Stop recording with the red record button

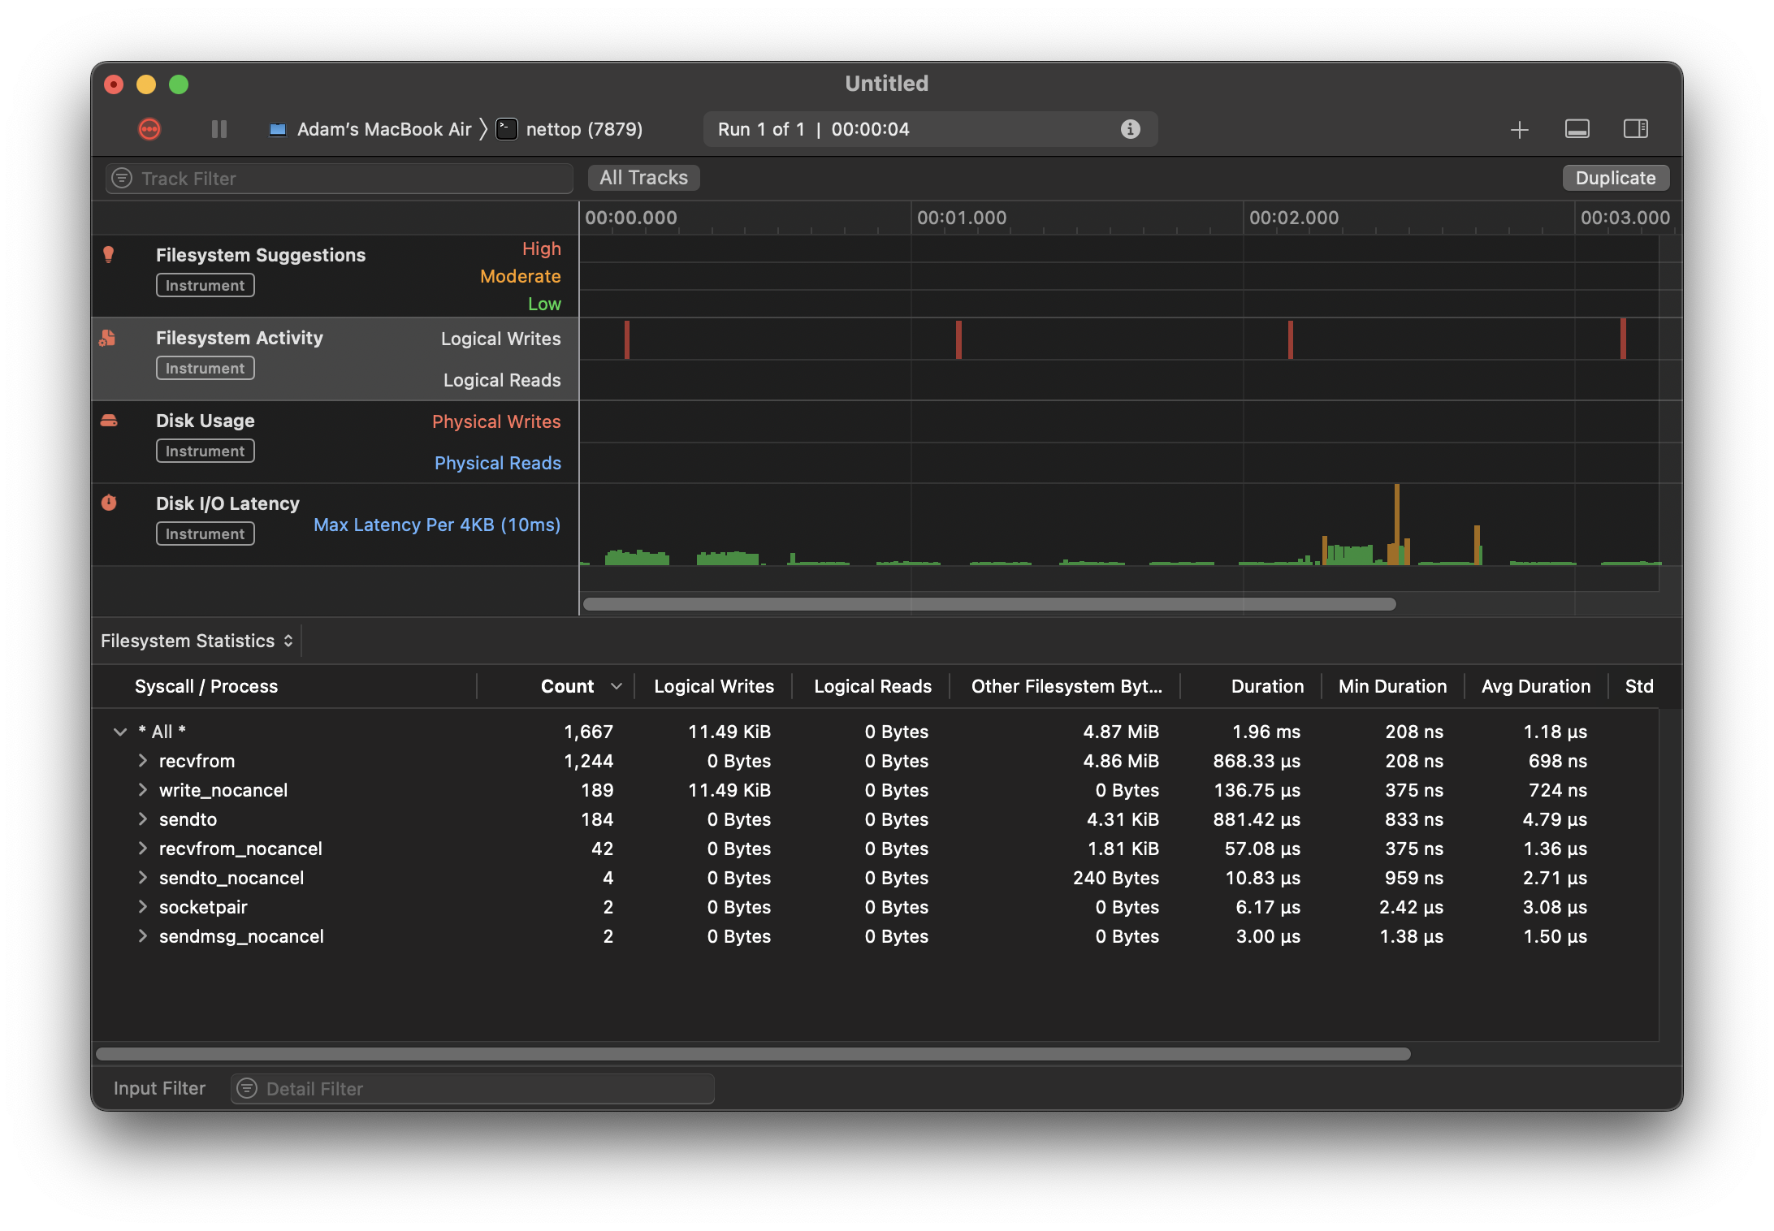click(x=149, y=129)
